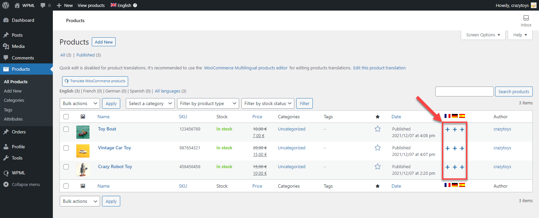Add French translation for Vintage Car Toy
Image resolution: width=539 pixels, height=218 pixels.
coord(448,148)
